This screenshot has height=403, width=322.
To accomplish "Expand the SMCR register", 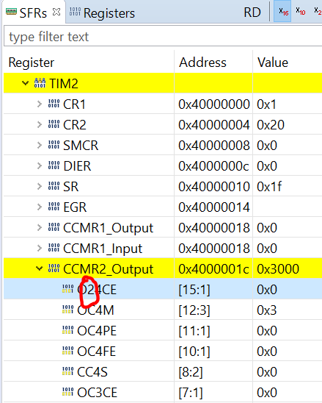I will click(x=39, y=145).
